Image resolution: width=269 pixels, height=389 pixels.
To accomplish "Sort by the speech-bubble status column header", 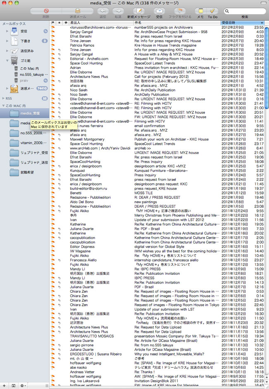I will coord(66,23).
